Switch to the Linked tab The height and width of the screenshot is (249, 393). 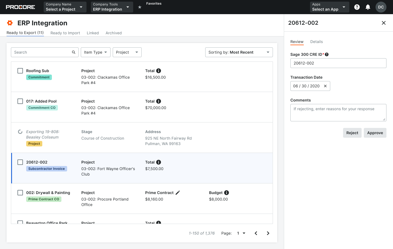(93, 33)
